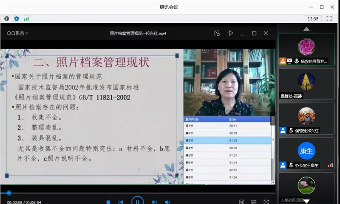Toggle QQ影音 fullscreen mode icon
Screen dimensions: 340x204
266,201
